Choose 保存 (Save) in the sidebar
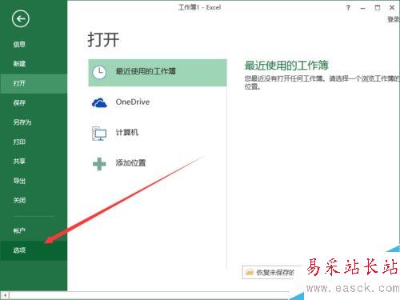 point(34,102)
